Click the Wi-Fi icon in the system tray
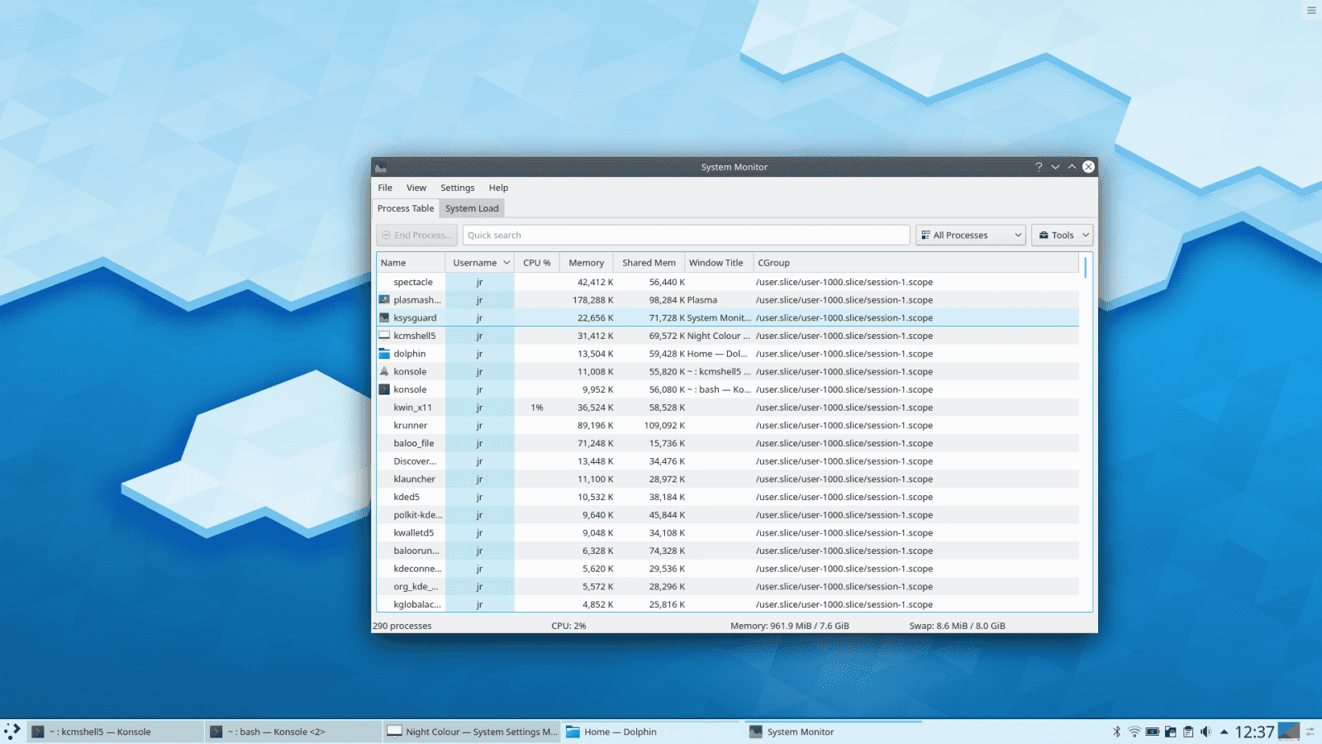 [1134, 732]
